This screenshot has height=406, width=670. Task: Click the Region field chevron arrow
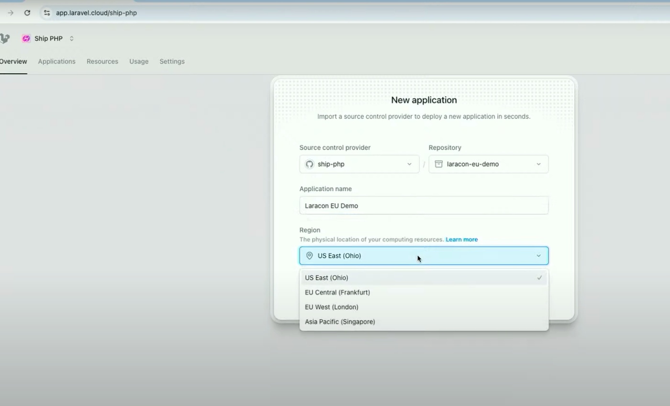click(538, 256)
